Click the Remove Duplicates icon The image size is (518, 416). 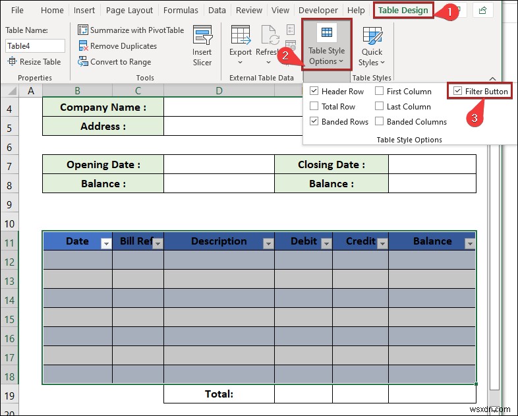[83, 46]
